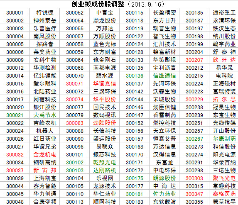Click the red cell 泰格医药
Viewport: 238px width, 205px height.
tap(224, 194)
